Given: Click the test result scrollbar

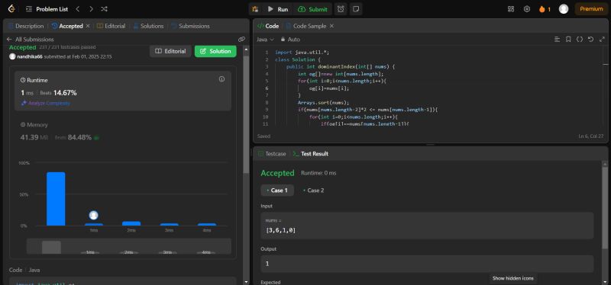Looking at the screenshot, I should 605,208.
